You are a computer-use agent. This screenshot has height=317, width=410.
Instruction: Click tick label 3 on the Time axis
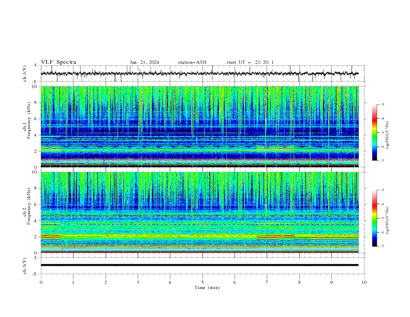[x=138, y=282]
